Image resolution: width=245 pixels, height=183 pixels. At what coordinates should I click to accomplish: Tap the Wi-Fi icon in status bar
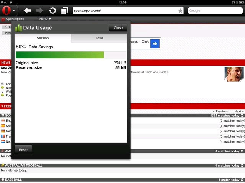11,2
